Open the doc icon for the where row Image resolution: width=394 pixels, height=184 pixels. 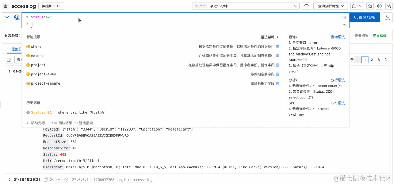(278, 47)
